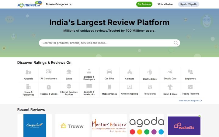Open the Mentors Eduserv review card
The width and height of the screenshot is (219, 137).
click(x=109, y=125)
